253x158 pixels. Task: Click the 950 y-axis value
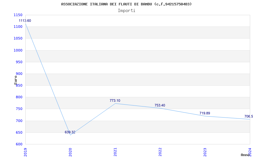(19, 62)
